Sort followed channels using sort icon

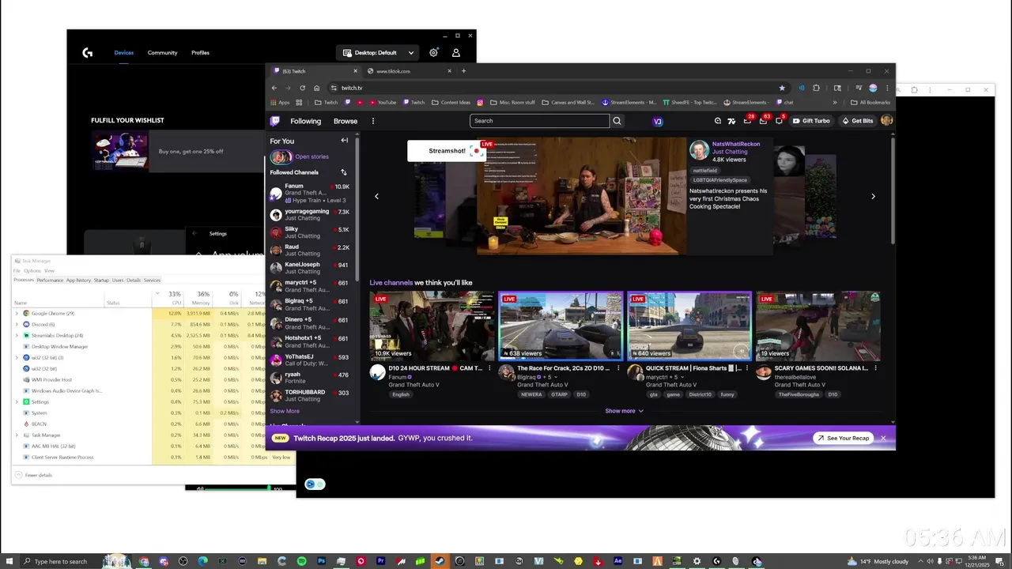click(x=343, y=172)
